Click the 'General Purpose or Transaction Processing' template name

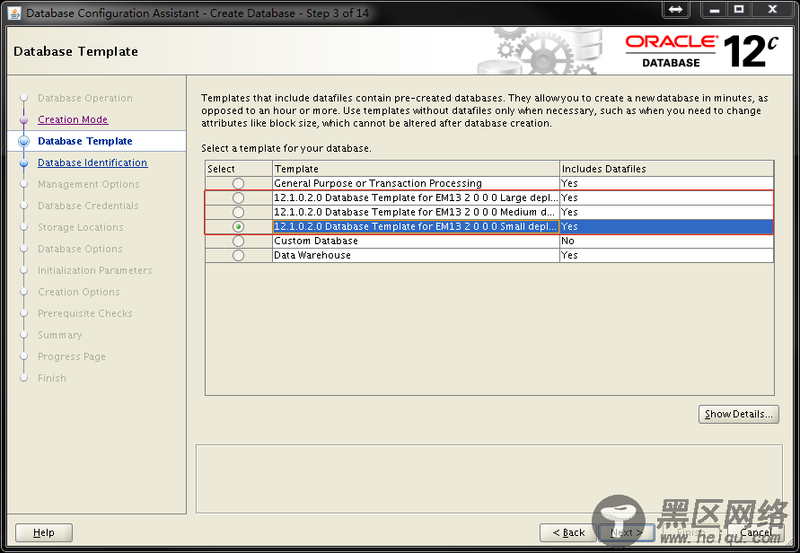377,183
